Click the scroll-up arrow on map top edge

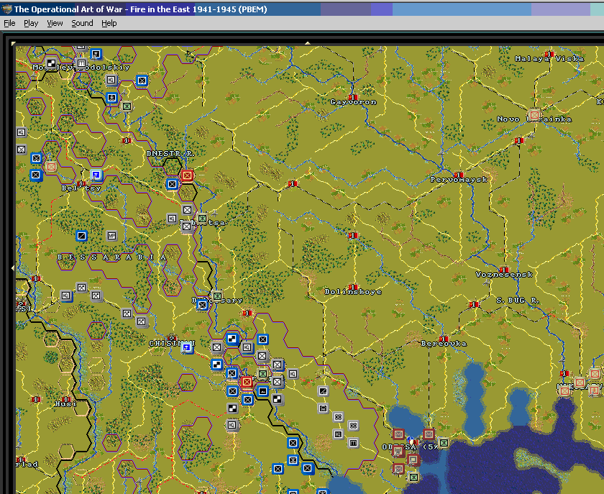308,43
